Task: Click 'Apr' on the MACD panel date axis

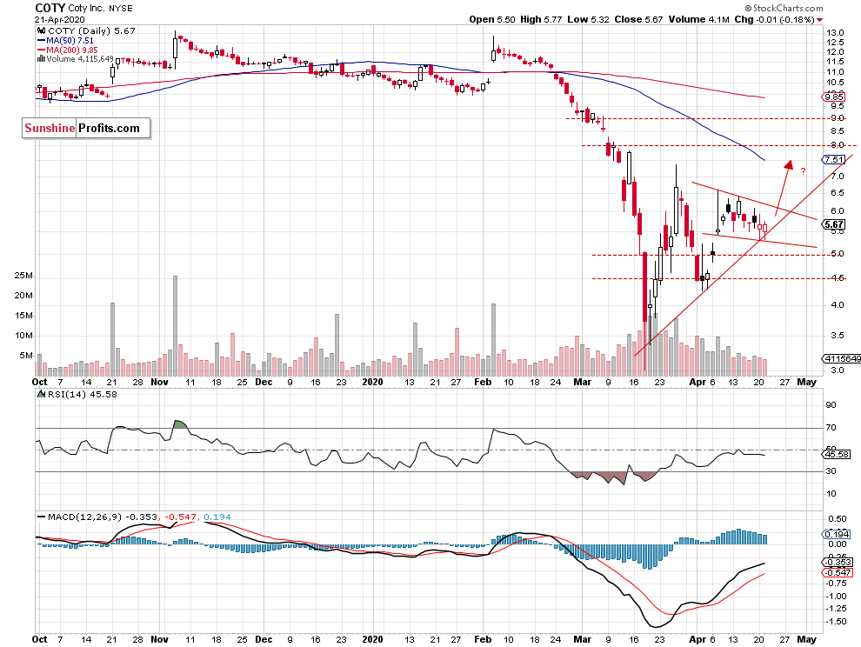Action: (697, 639)
